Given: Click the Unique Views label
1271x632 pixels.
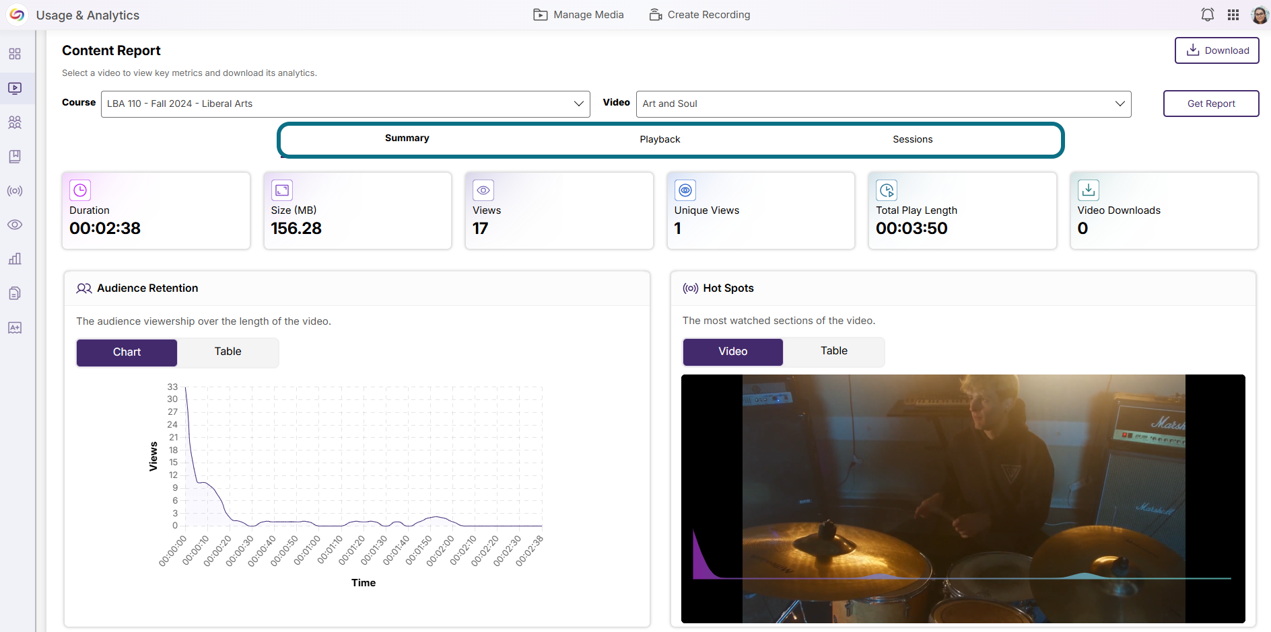Looking at the screenshot, I should pos(707,210).
